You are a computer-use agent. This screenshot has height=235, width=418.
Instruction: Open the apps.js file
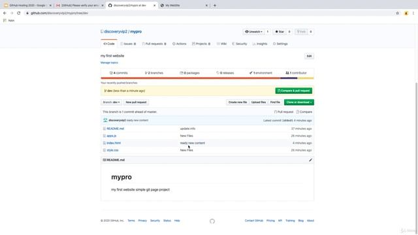(x=112, y=136)
